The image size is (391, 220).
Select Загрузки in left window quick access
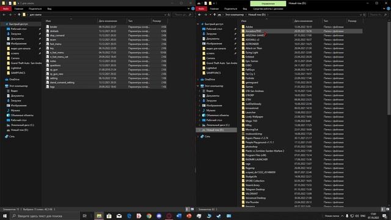point(16,34)
